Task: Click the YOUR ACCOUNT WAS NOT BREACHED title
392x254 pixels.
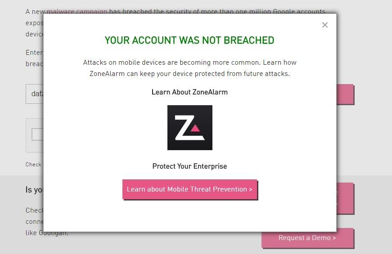Action: 189,40
